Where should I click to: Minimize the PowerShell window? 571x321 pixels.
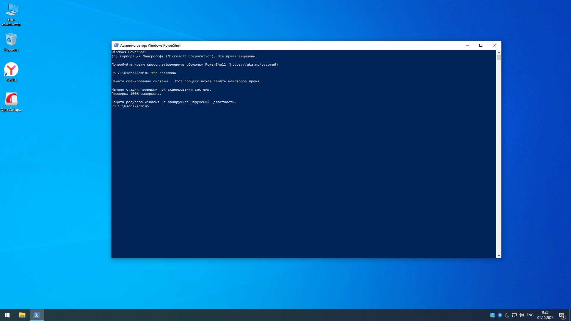(467, 45)
